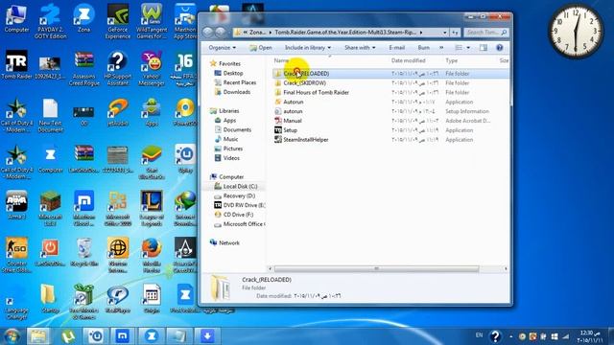Open uTorrent from the taskbar
Viewport: 614px width, 345px height.
(68, 336)
